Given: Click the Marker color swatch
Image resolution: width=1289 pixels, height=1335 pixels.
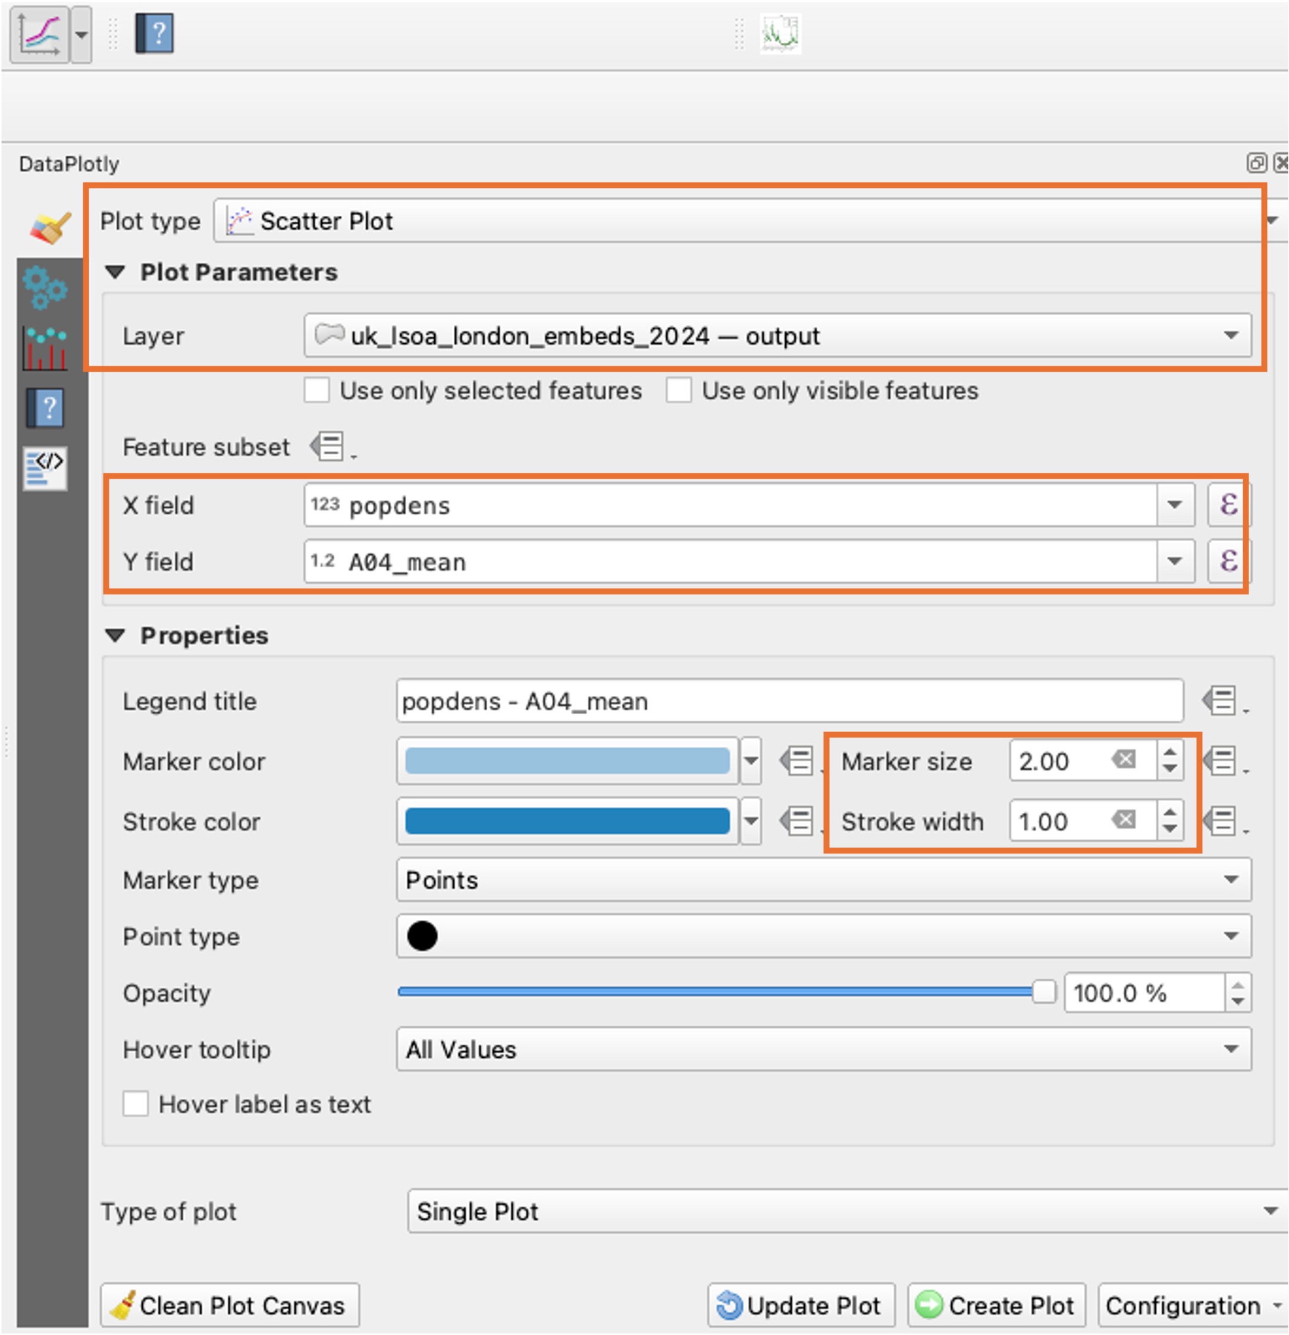Looking at the screenshot, I should [567, 761].
